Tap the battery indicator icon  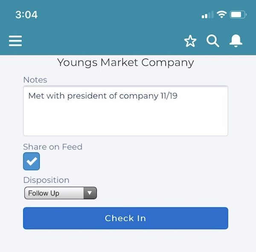[238, 15]
